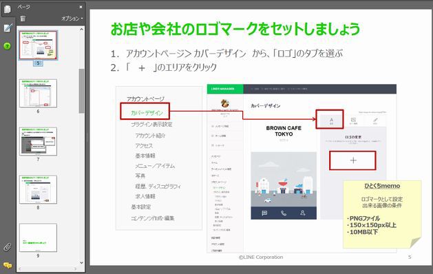
Task: Open the Page Thumbnails panel icon
Action: click(x=8, y=9)
